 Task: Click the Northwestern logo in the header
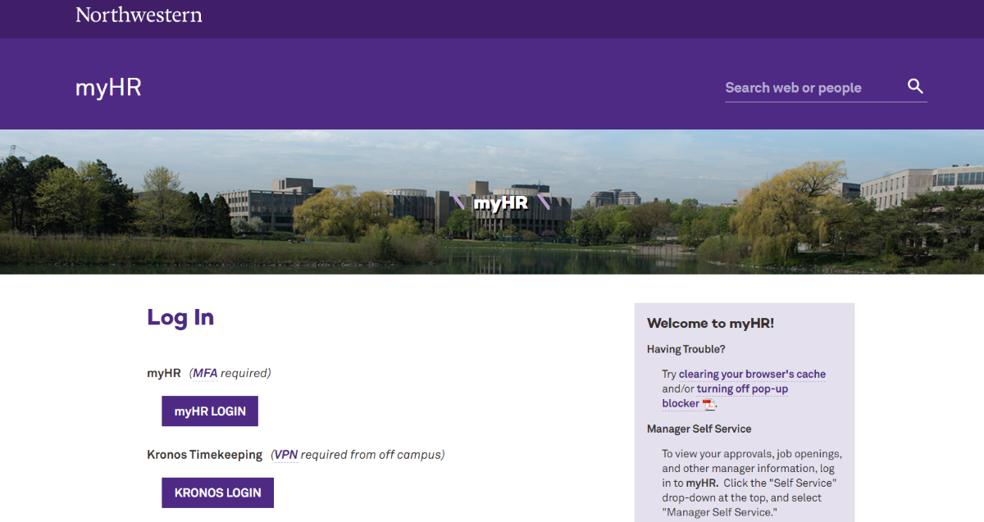(139, 15)
